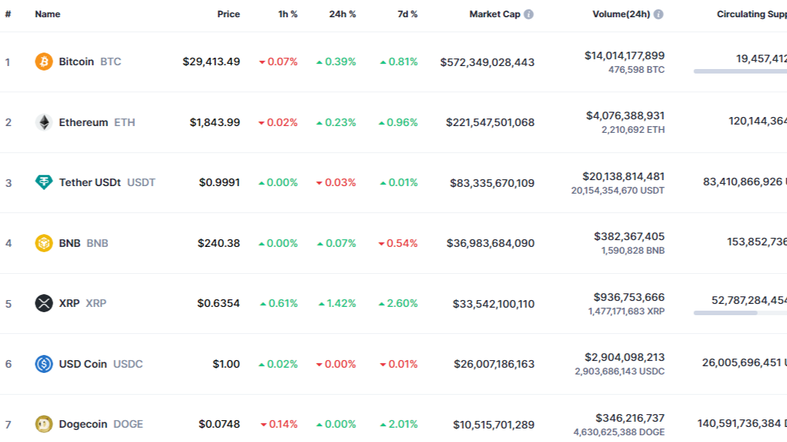Open the Dogecoin DOGE page link
Viewport: 787px width, 442px height.
(83, 424)
